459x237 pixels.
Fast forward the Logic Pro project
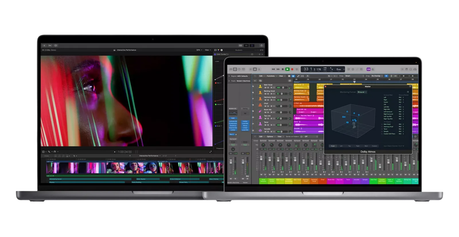(278, 69)
